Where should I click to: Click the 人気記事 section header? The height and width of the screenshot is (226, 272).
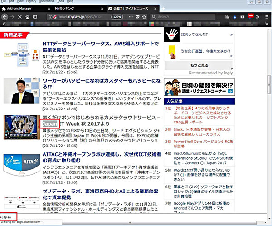click(x=199, y=101)
